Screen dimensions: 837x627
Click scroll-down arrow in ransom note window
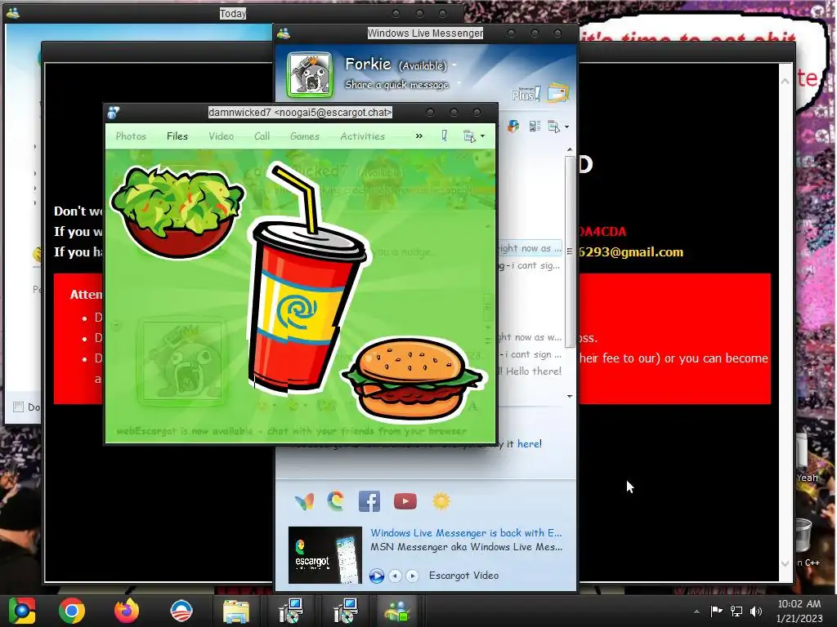click(x=785, y=563)
